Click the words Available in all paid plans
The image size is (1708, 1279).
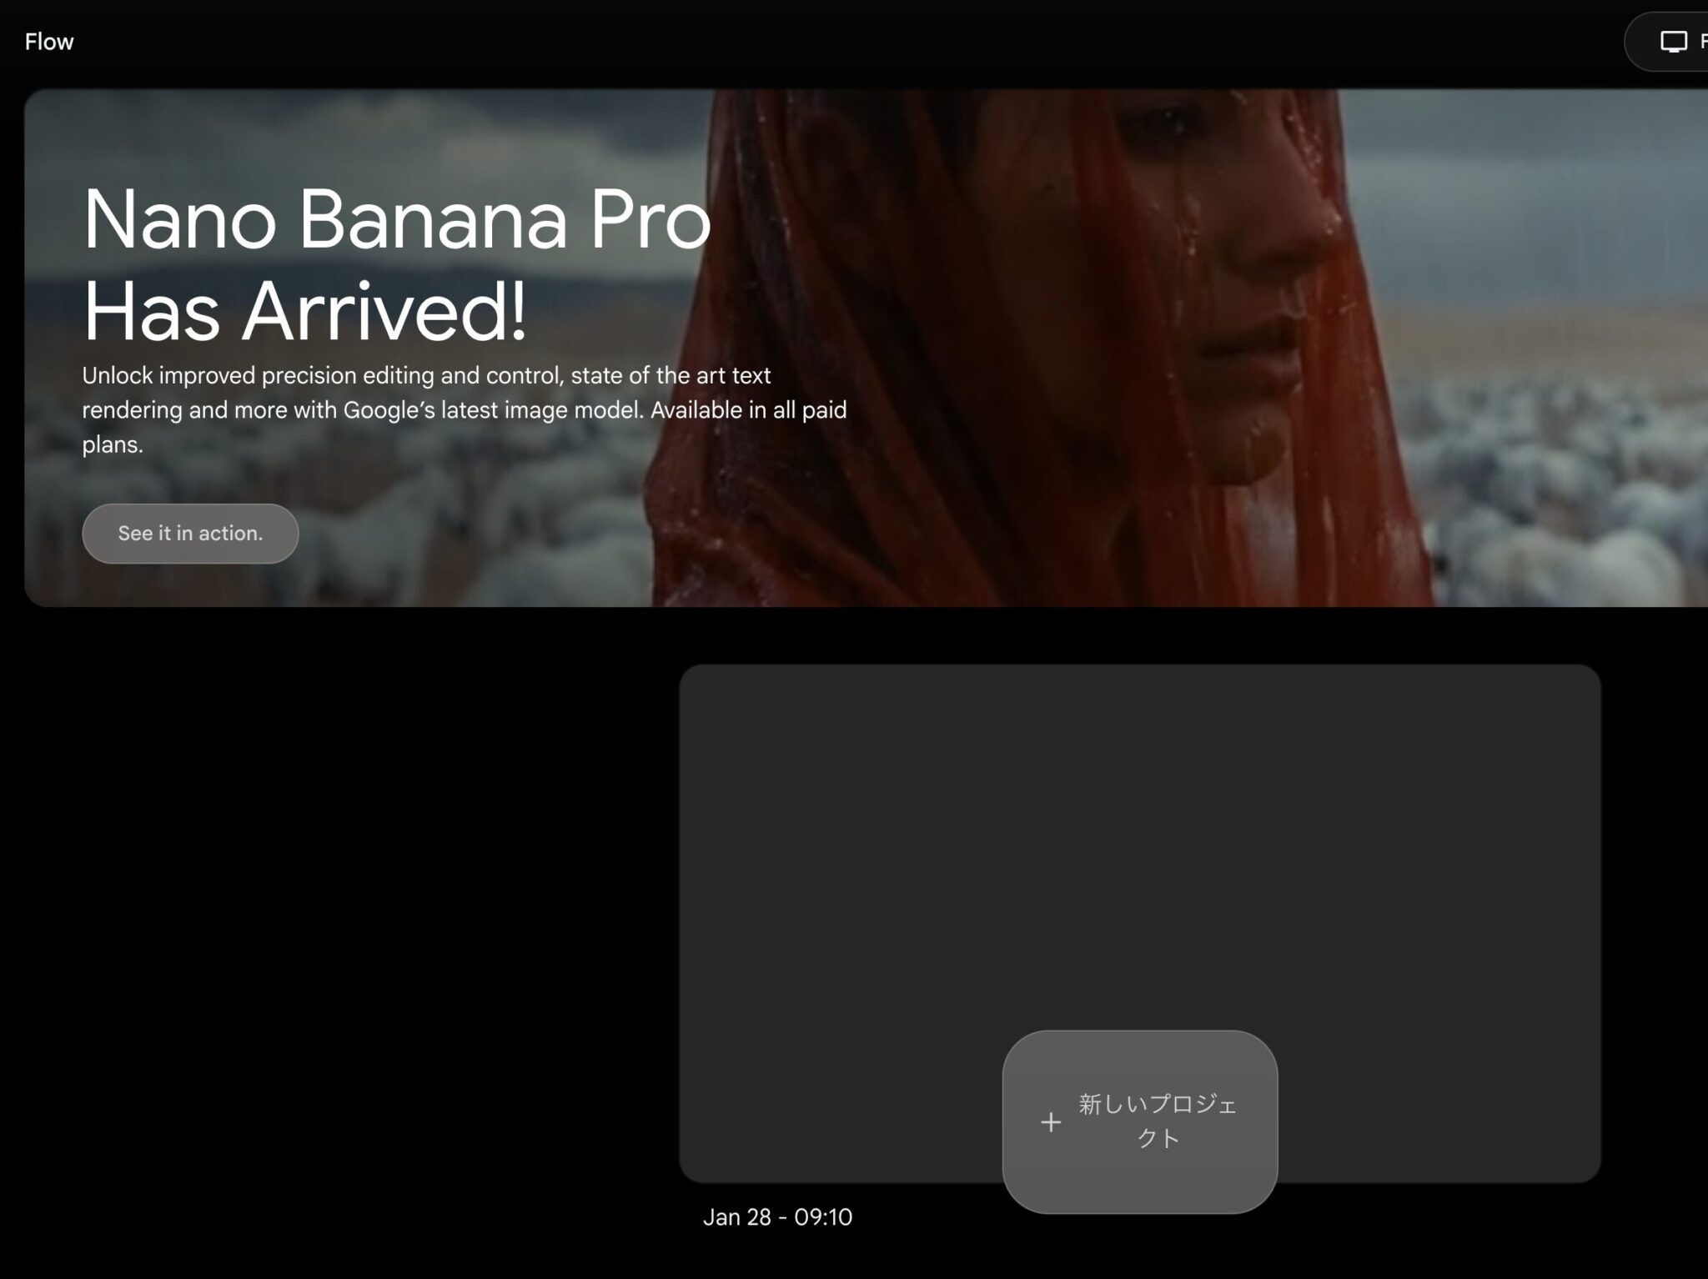[x=465, y=427]
